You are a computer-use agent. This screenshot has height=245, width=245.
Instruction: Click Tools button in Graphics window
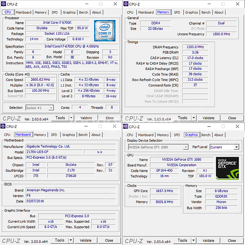pyautogui.click(x=182, y=240)
